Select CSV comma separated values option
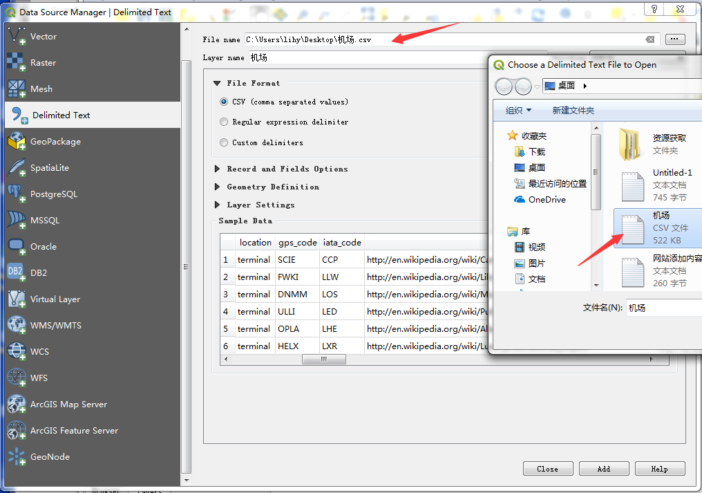This screenshot has width=702, height=493. point(224,102)
